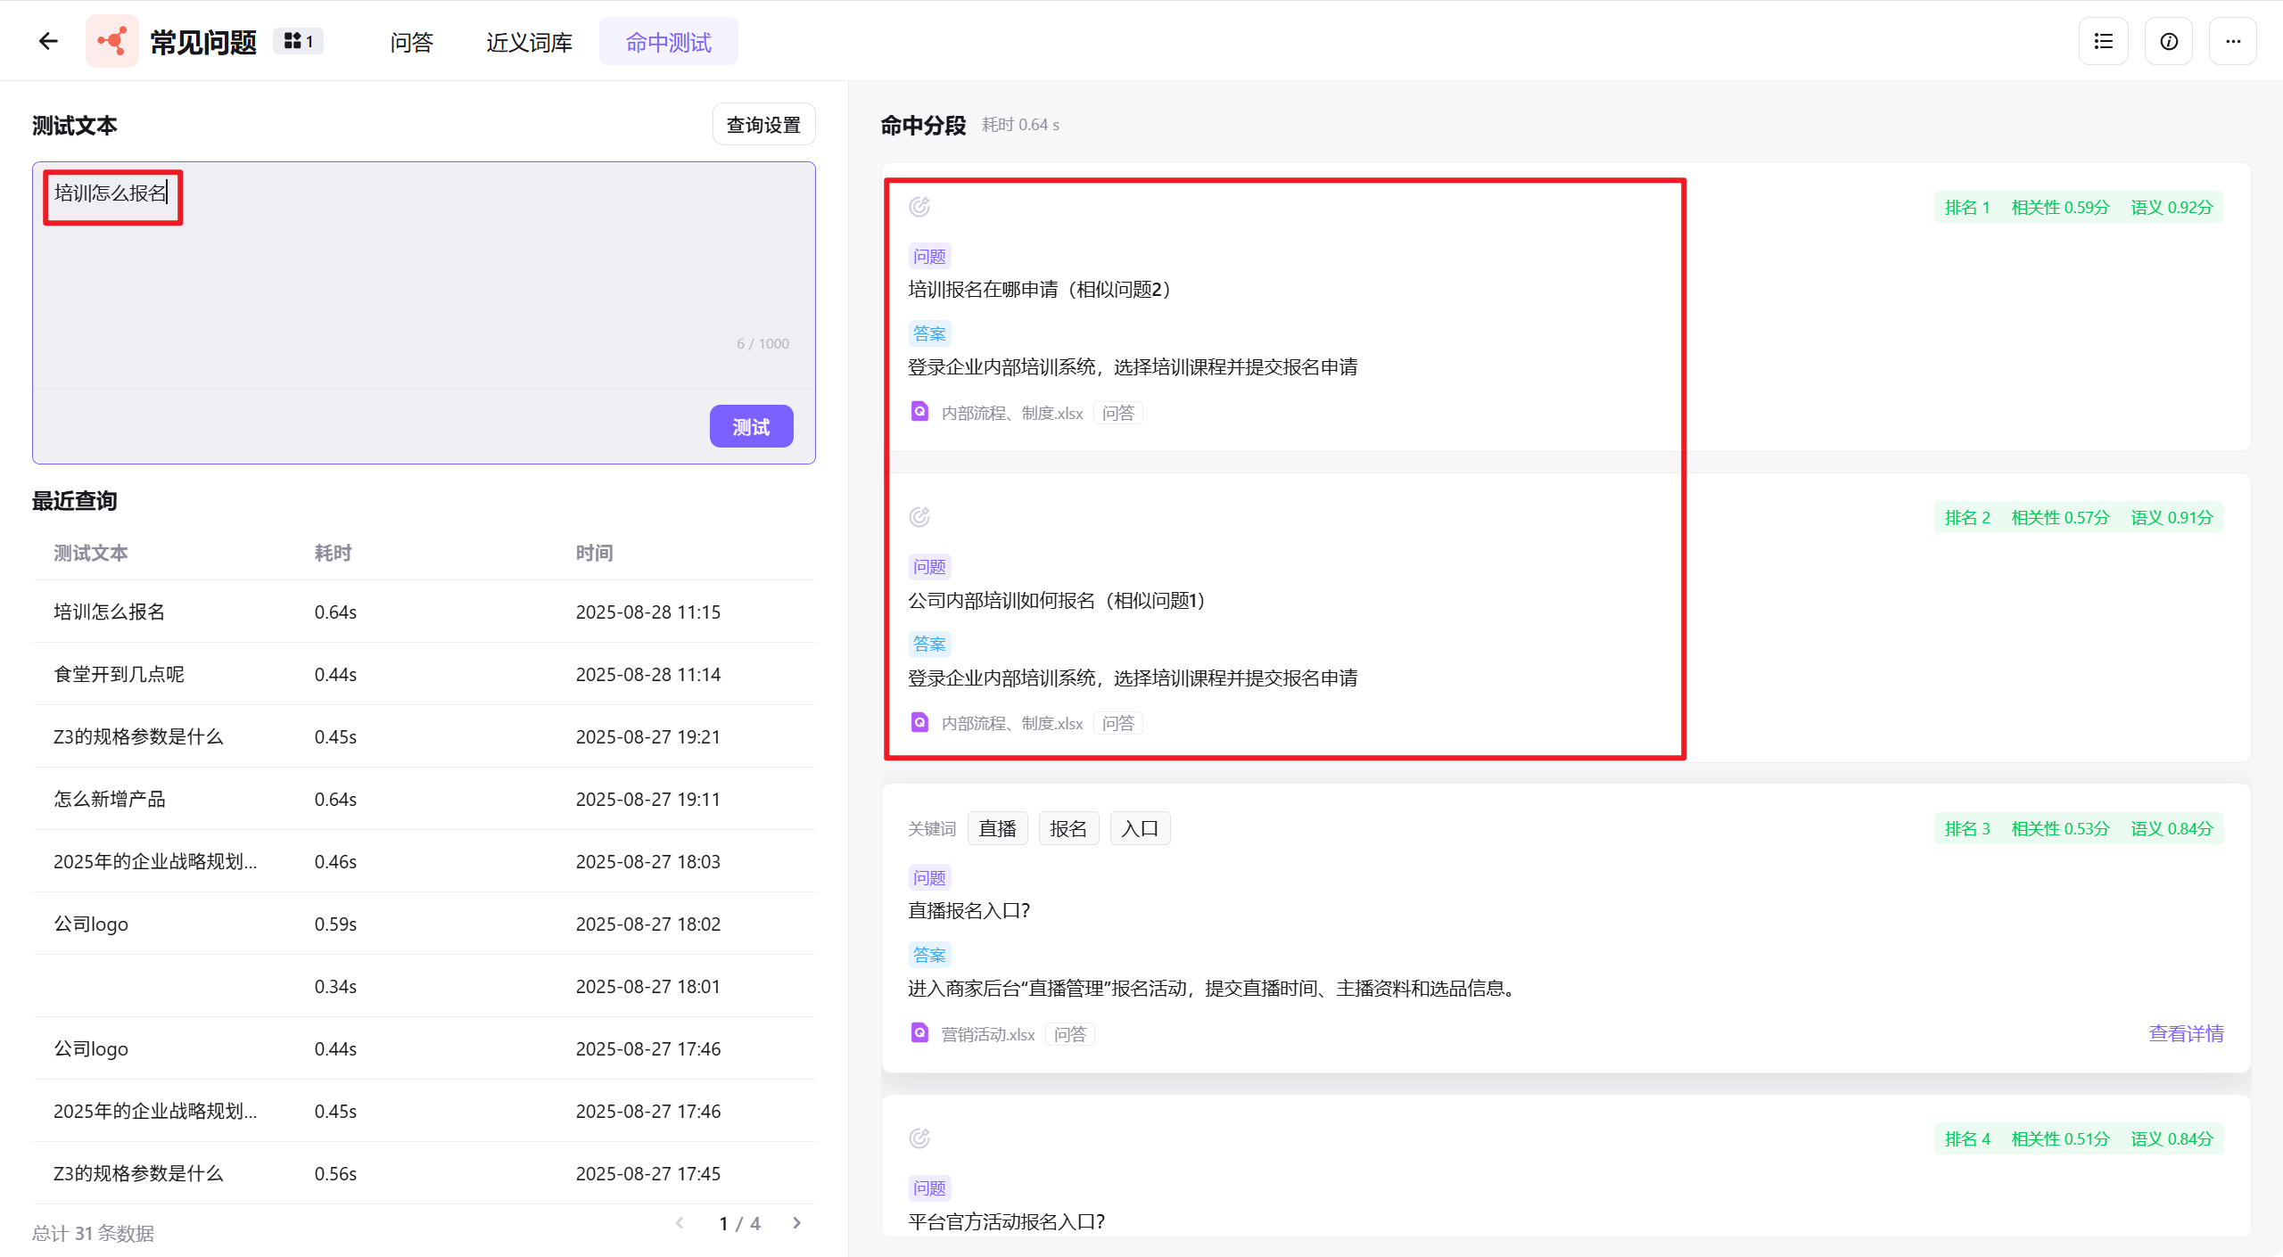Image resolution: width=2283 pixels, height=1257 pixels.
Task: Click the info circle icon
Action: click(x=2168, y=41)
